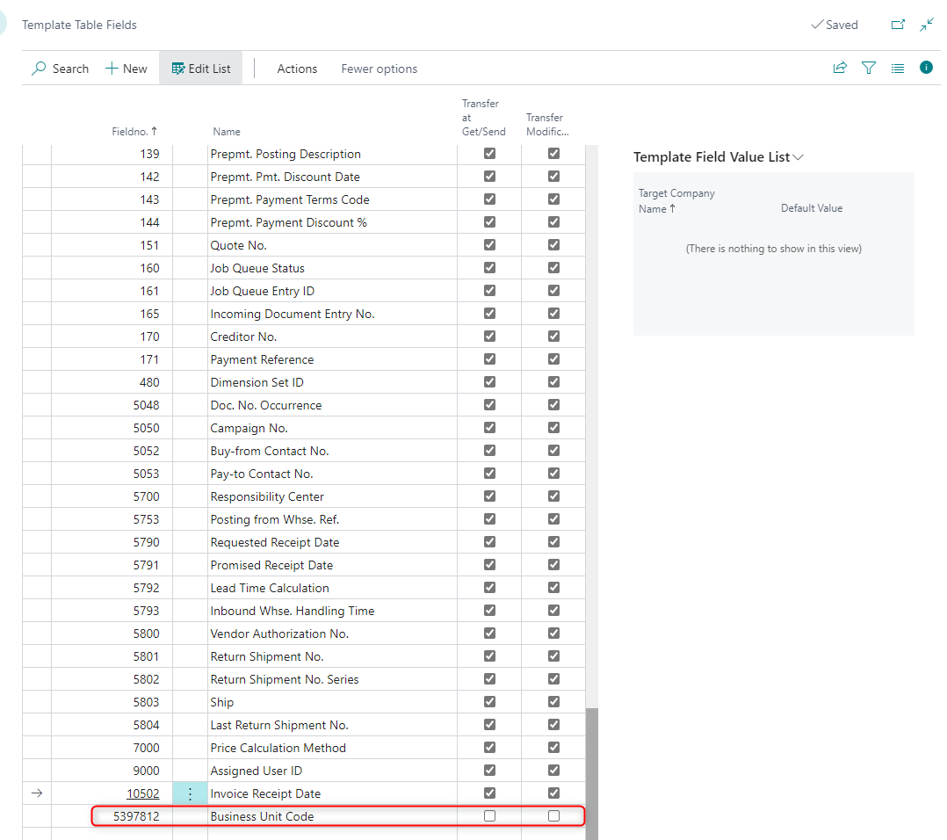
Task: Create a record with the New button
Action: [125, 68]
